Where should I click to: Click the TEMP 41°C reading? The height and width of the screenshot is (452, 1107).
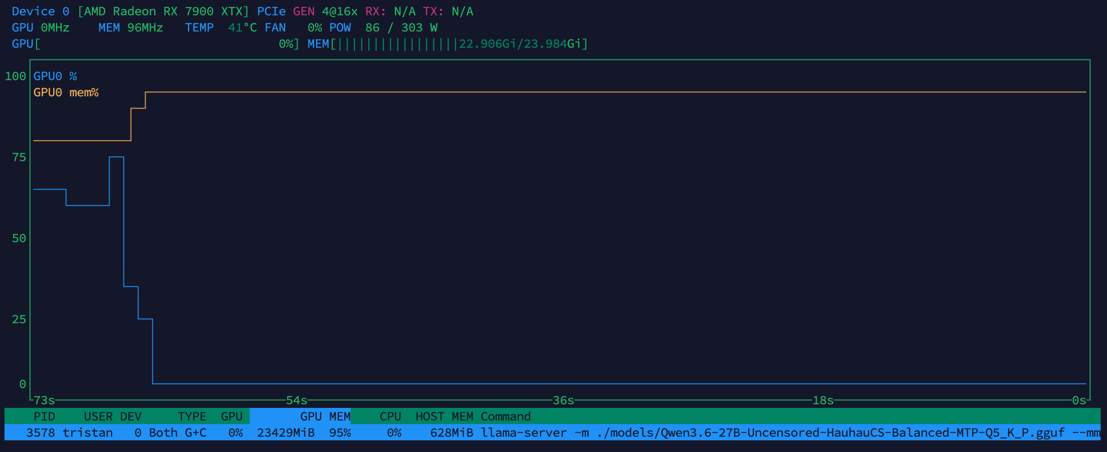[221, 27]
